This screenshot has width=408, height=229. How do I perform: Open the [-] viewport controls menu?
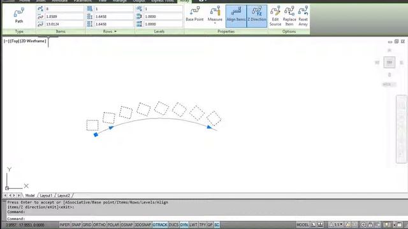click(6, 41)
